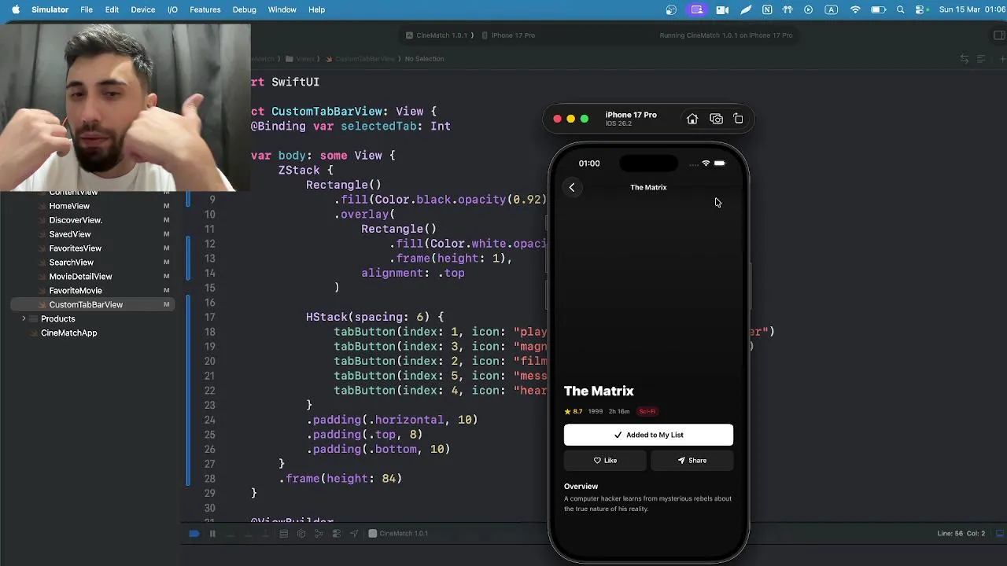
Task: Select HomeView file in navigator
Action: click(69, 206)
